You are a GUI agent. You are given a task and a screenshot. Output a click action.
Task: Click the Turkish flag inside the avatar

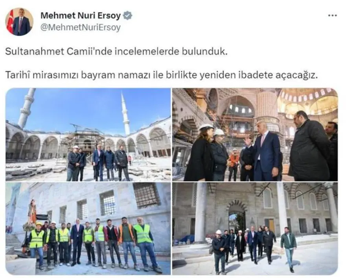coord(10,22)
